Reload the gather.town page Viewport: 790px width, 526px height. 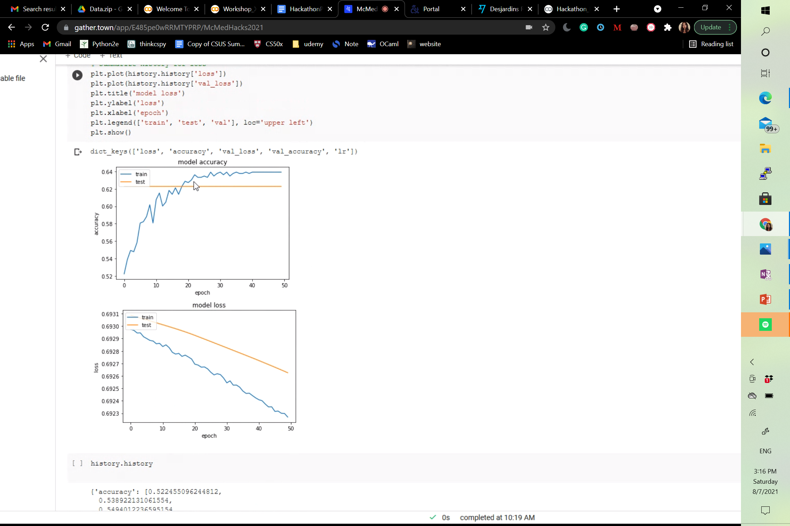point(45,28)
